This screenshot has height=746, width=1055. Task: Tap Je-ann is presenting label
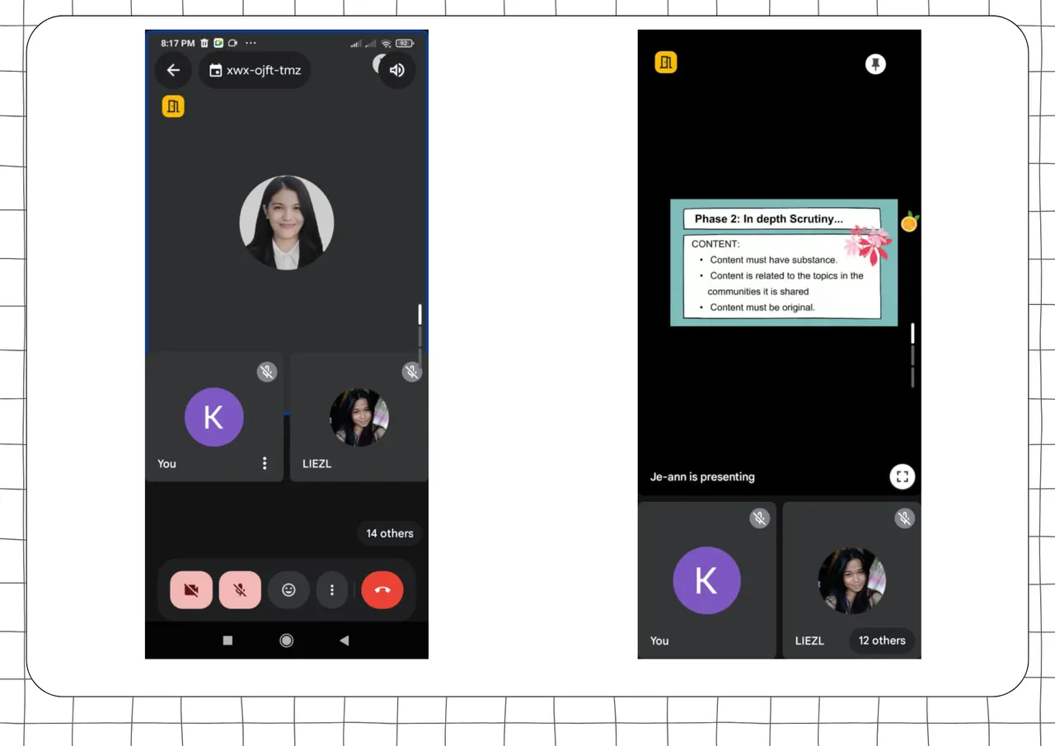(702, 476)
